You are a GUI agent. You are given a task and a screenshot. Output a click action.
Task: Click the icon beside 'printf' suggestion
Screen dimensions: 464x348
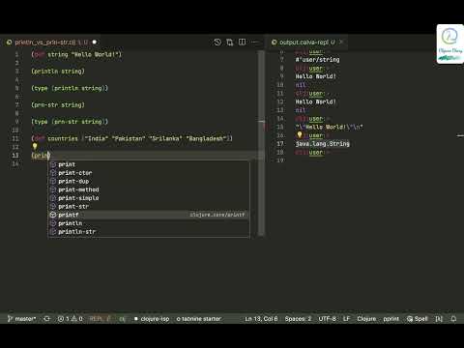click(53, 215)
